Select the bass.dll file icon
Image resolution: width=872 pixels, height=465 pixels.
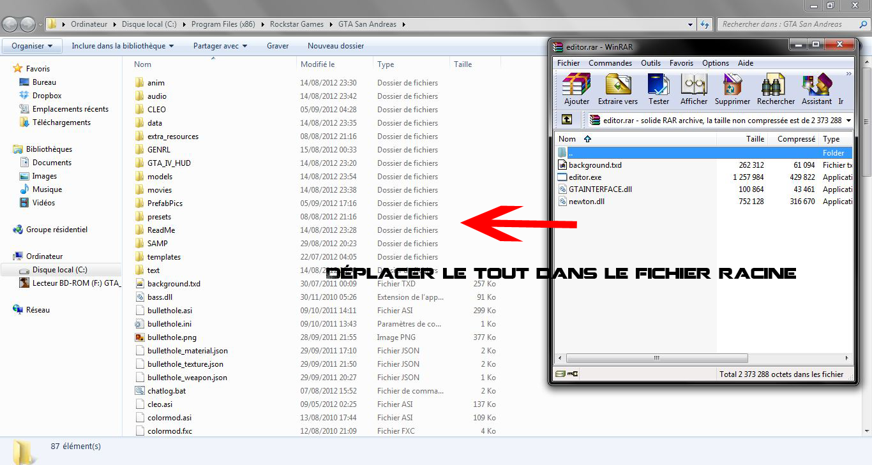tap(140, 297)
